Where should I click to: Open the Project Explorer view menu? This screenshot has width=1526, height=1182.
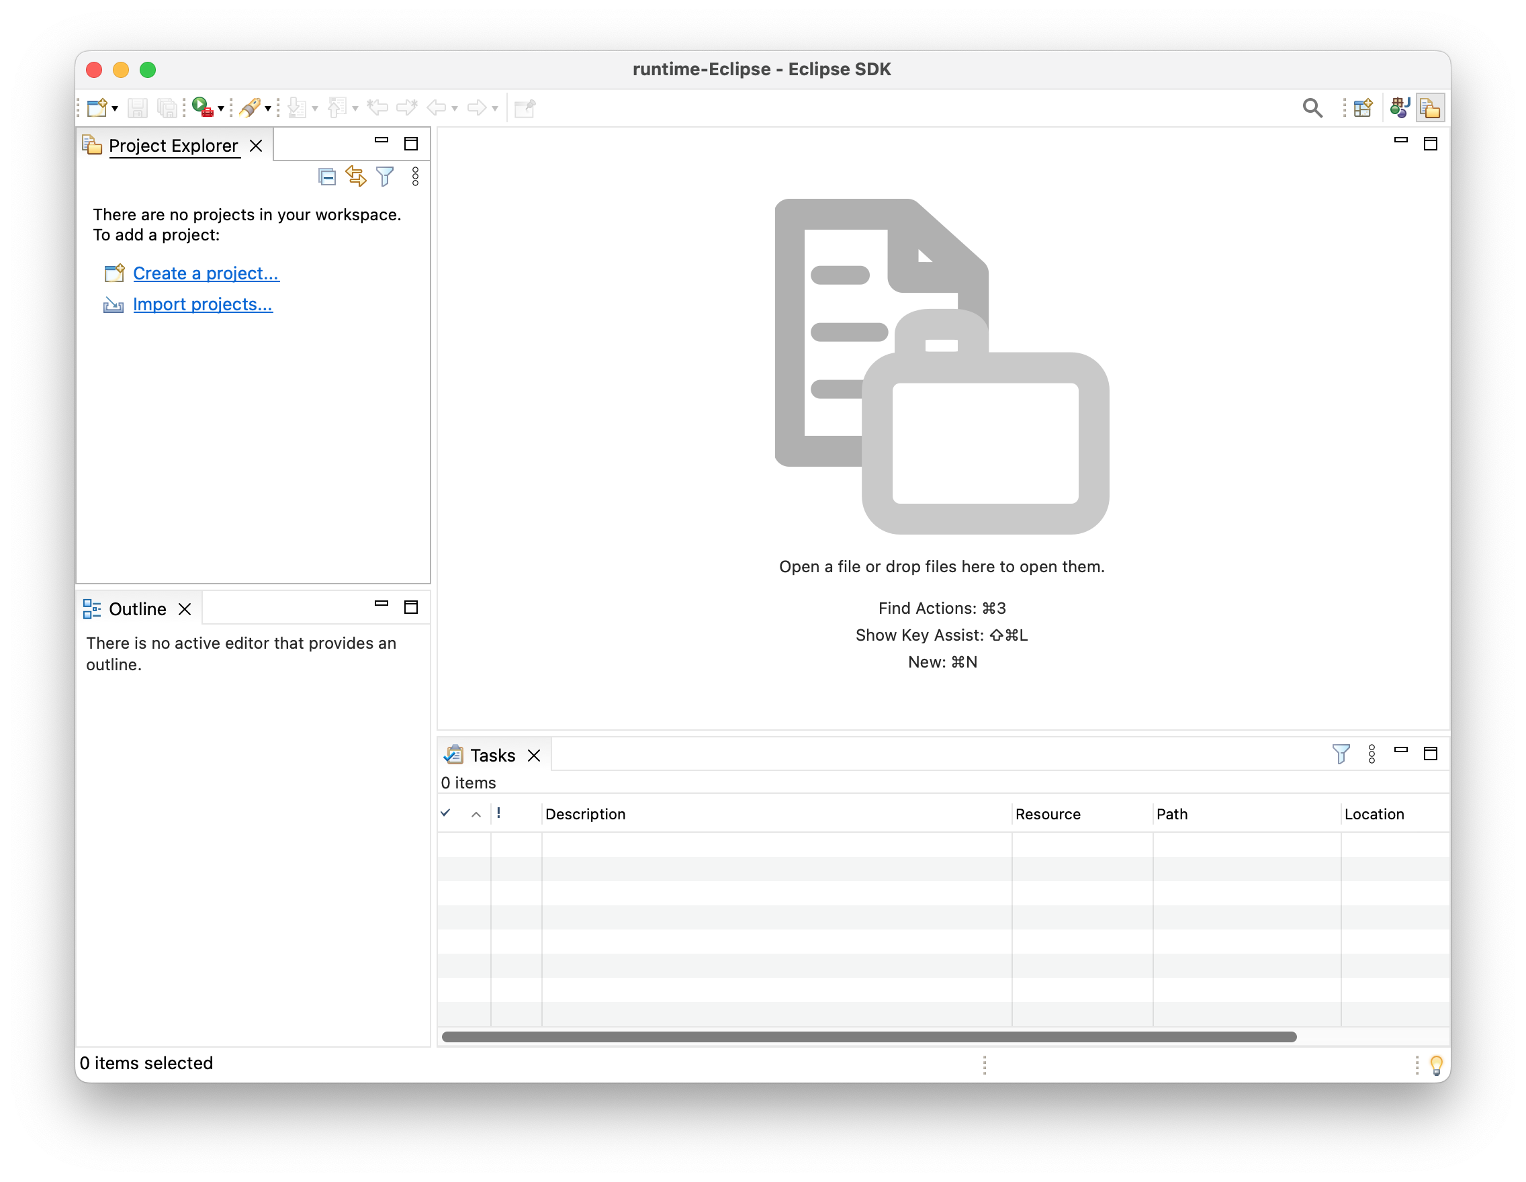click(414, 177)
